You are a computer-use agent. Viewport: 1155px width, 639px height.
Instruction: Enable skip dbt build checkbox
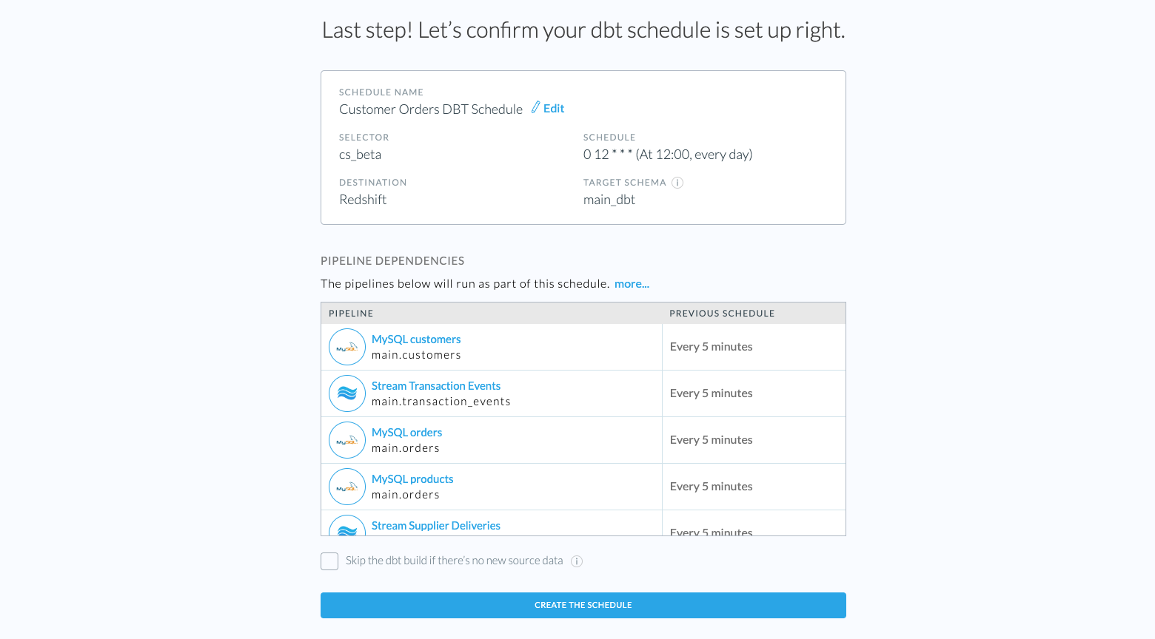tap(329, 561)
